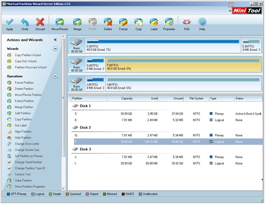The height and width of the screenshot is (204, 265).
Task: Select the C: row in partition list
Action: pyautogui.click(x=168, y=114)
